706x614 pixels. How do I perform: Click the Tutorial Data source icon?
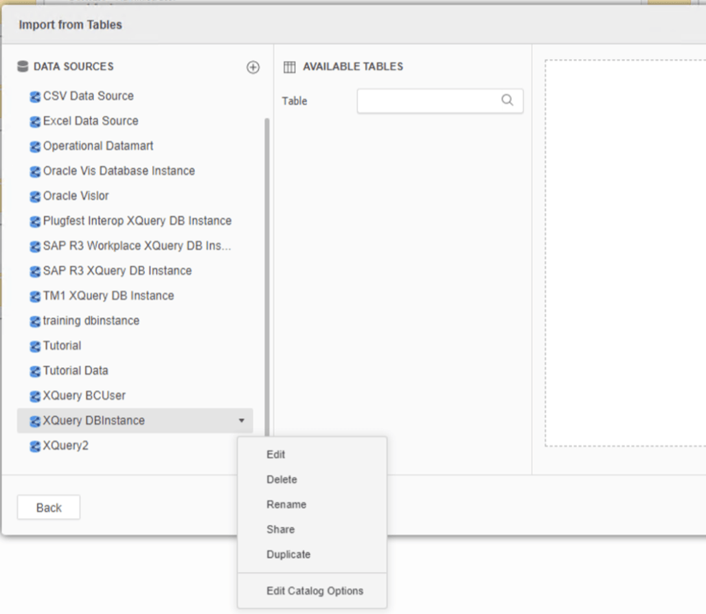click(35, 372)
